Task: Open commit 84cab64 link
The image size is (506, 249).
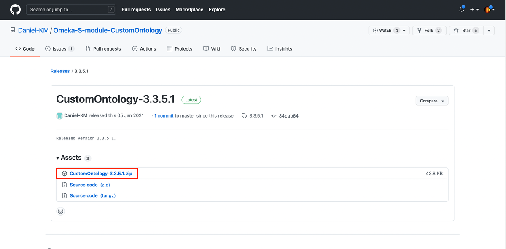Action: pos(285,116)
